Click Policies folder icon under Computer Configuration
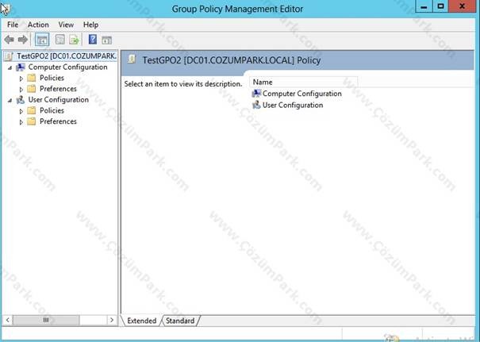 pyautogui.click(x=32, y=78)
